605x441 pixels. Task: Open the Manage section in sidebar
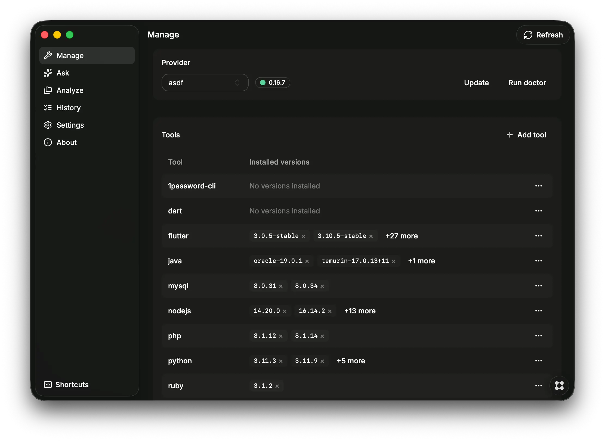tap(87, 55)
